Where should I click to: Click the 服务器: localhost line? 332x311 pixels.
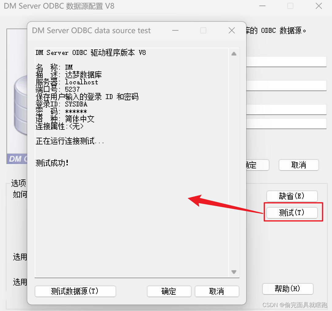tap(67, 82)
